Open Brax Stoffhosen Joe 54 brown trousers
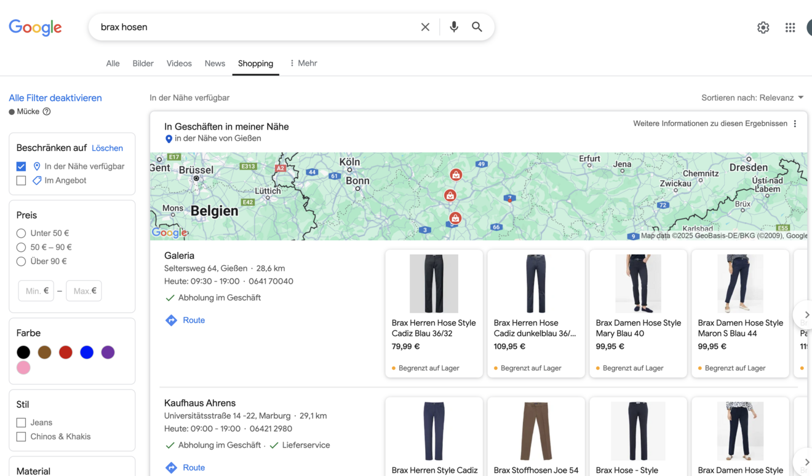Image resolution: width=812 pixels, height=476 pixels. coord(536,437)
